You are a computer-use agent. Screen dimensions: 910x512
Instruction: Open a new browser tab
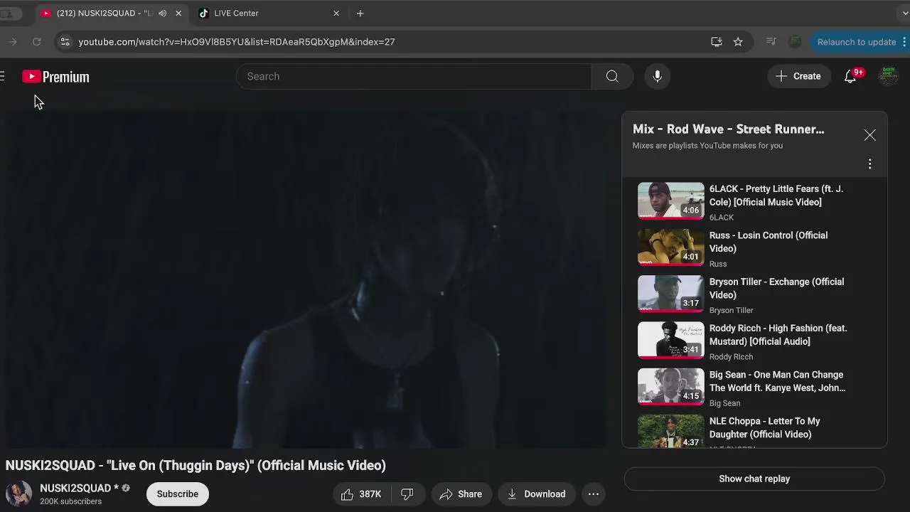tap(360, 13)
